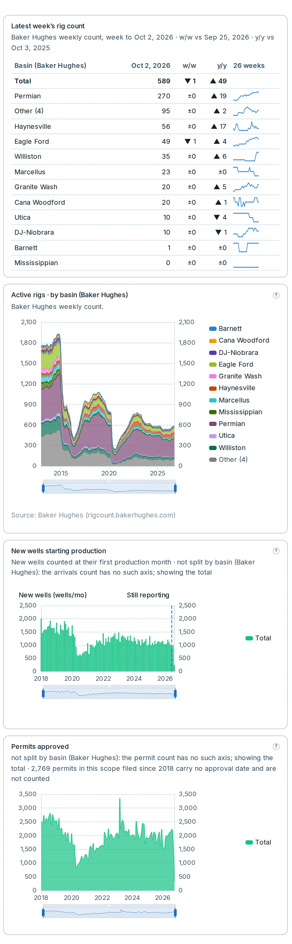292x944 pixels.
Task: Select the Granite Wash row name in table
Action: pyautogui.click(x=36, y=187)
